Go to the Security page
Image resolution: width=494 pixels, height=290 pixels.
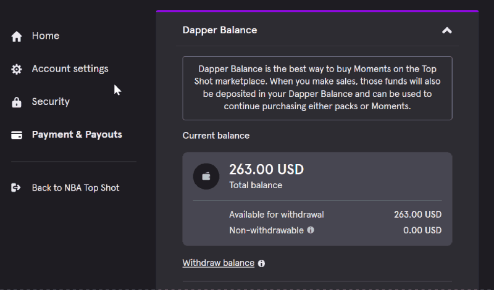51,101
